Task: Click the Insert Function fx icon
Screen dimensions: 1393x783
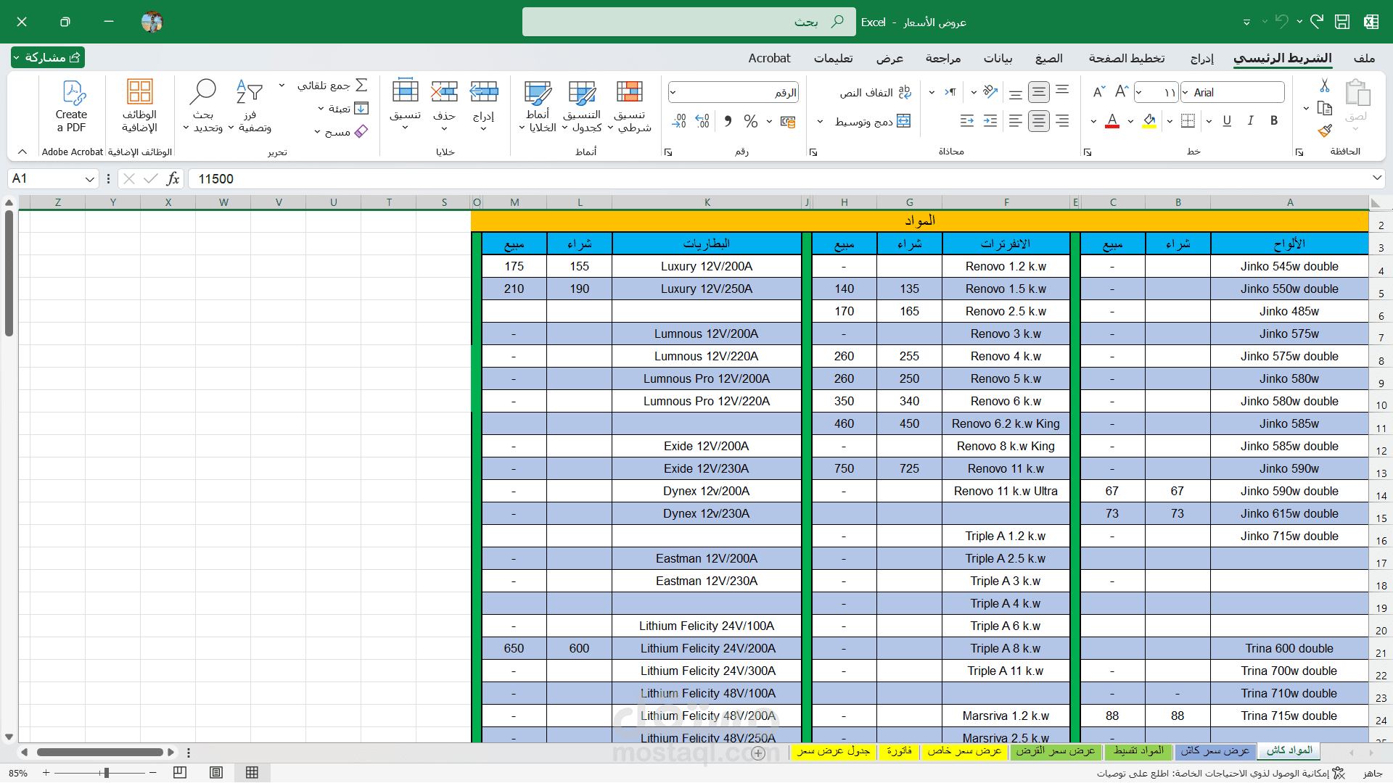Action: pyautogui.click(x=173, y=178)
